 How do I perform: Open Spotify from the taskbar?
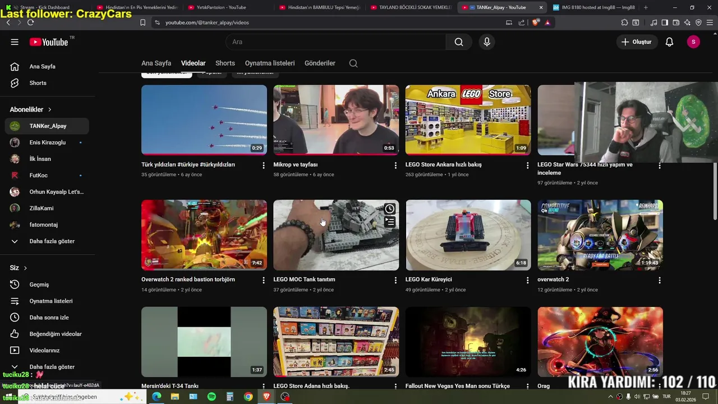click(211, 397)
